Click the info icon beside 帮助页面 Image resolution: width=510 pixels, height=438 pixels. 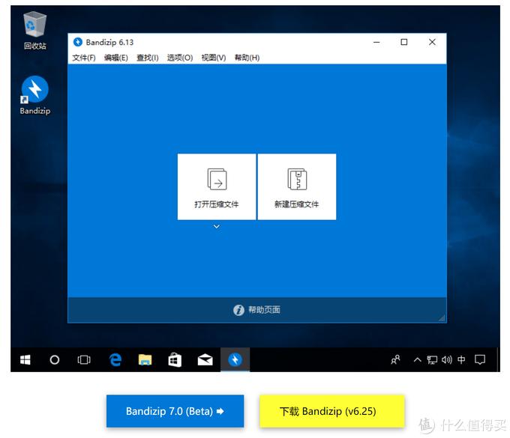click(238, 310)
